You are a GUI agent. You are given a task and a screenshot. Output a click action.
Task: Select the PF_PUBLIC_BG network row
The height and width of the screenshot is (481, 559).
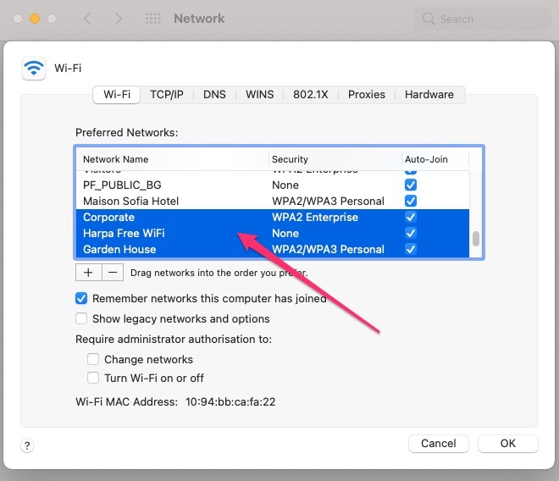(273, 185)
